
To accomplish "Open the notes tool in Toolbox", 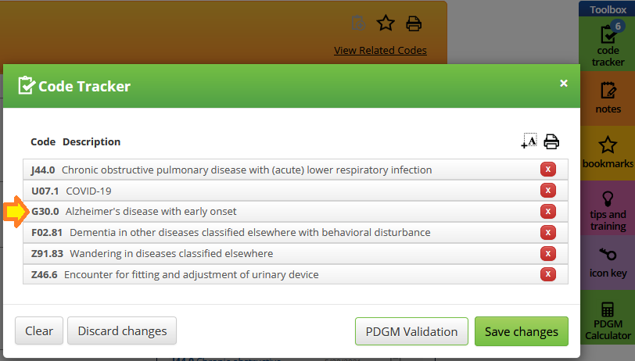I will click(x=608, y=98).
